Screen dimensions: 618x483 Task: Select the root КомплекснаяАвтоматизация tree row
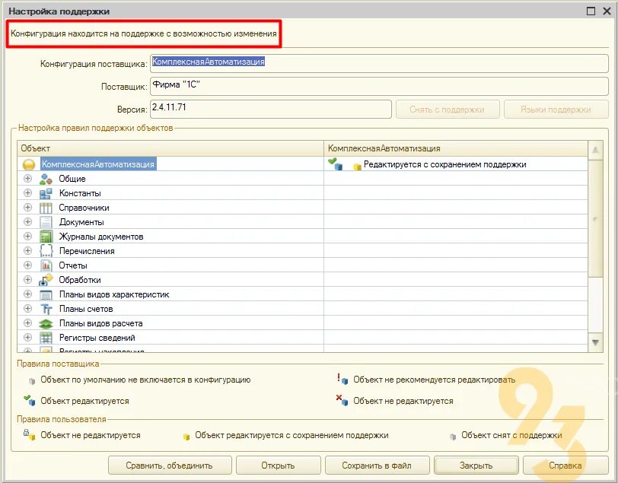coord(98,164)
